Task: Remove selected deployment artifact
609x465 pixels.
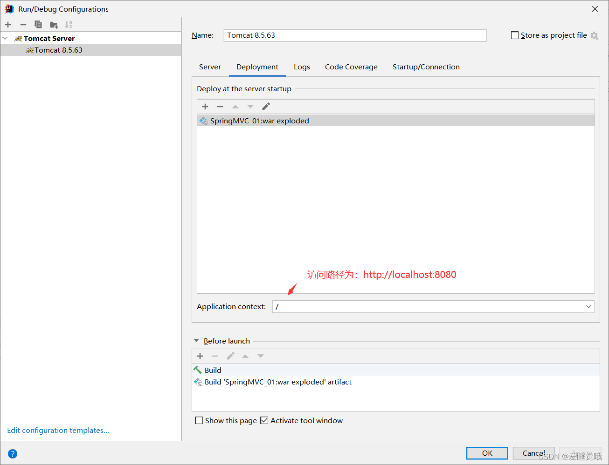Action: [220, 107]
